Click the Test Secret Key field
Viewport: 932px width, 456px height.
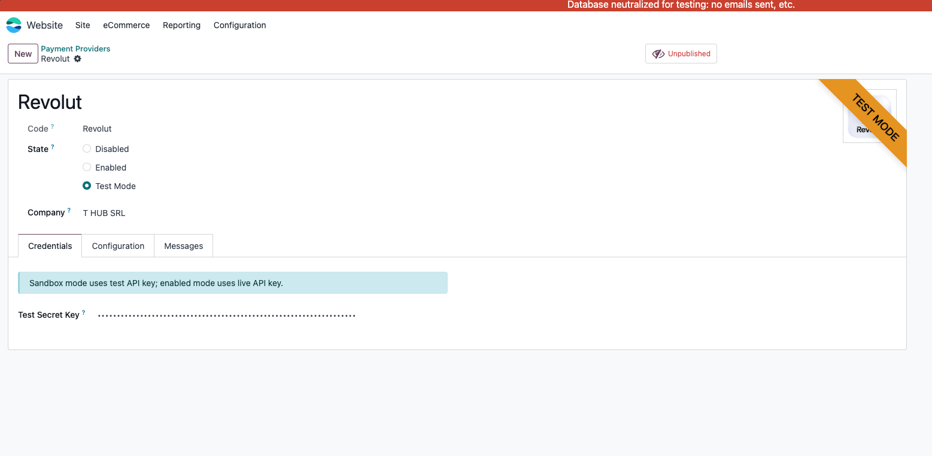(x=227, y=315)
